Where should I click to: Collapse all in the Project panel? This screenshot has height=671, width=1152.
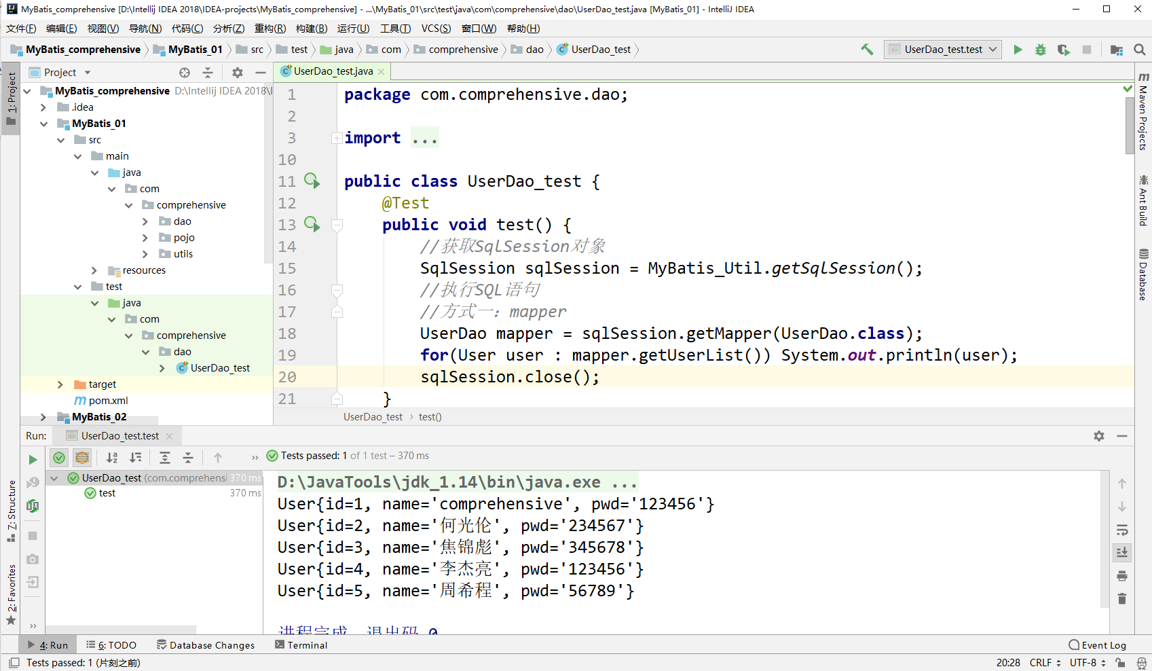208,73
